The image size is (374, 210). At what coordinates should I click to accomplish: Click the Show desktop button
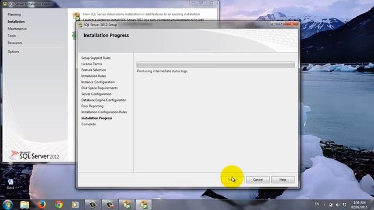point(372,205)
